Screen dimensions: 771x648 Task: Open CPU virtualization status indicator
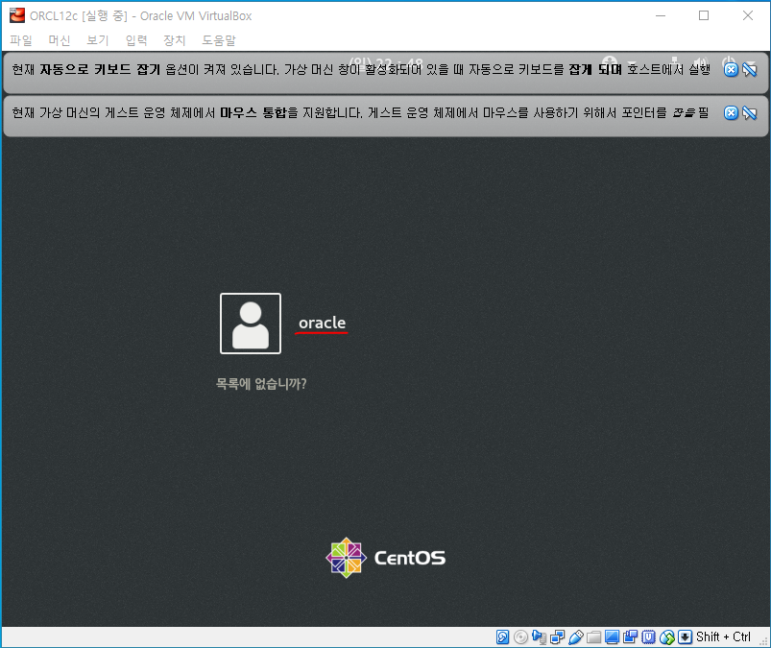[x=648, y=637]
